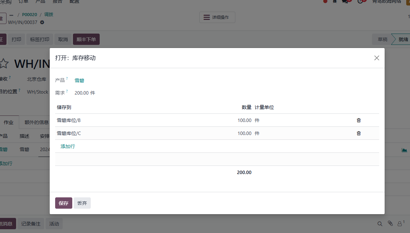Viewport: 410px width, 233px height.
Task: Go to P00020 breadcrumb link
Action: click(x=29, y=15)
